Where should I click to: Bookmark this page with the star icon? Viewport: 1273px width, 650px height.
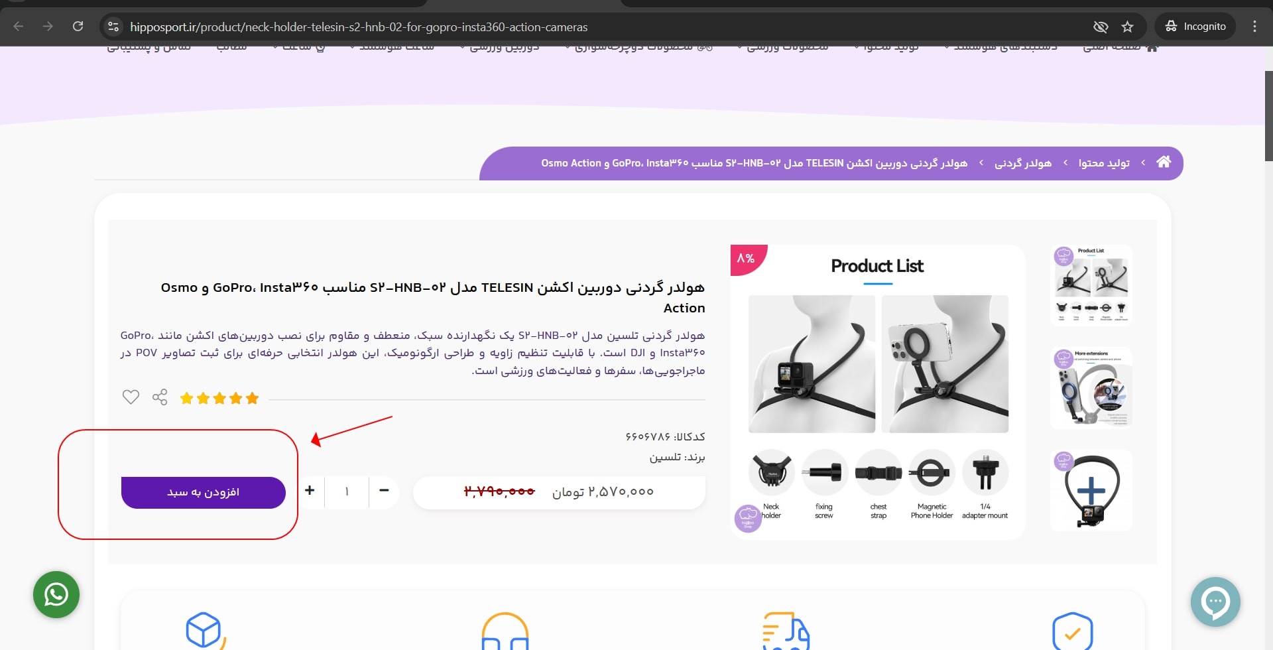[x=1127, y=27]
